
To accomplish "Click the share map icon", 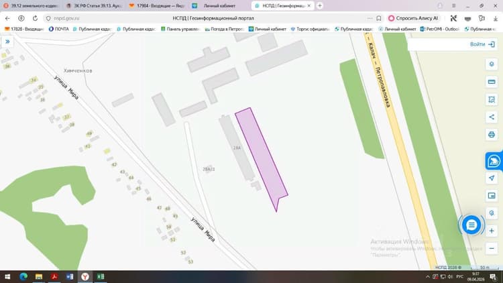I will coord(492,117).
